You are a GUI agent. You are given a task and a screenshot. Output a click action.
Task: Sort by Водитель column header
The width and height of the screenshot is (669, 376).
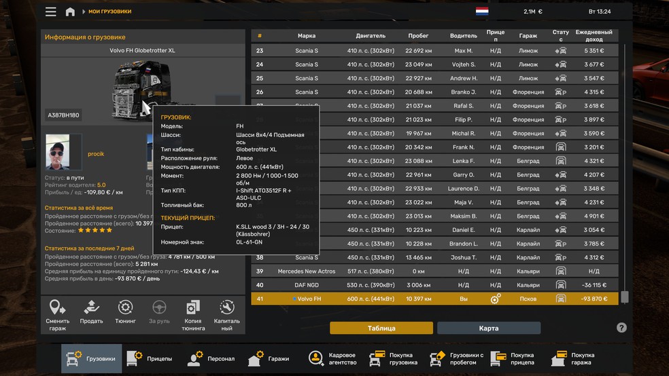[x=464, y=36]
